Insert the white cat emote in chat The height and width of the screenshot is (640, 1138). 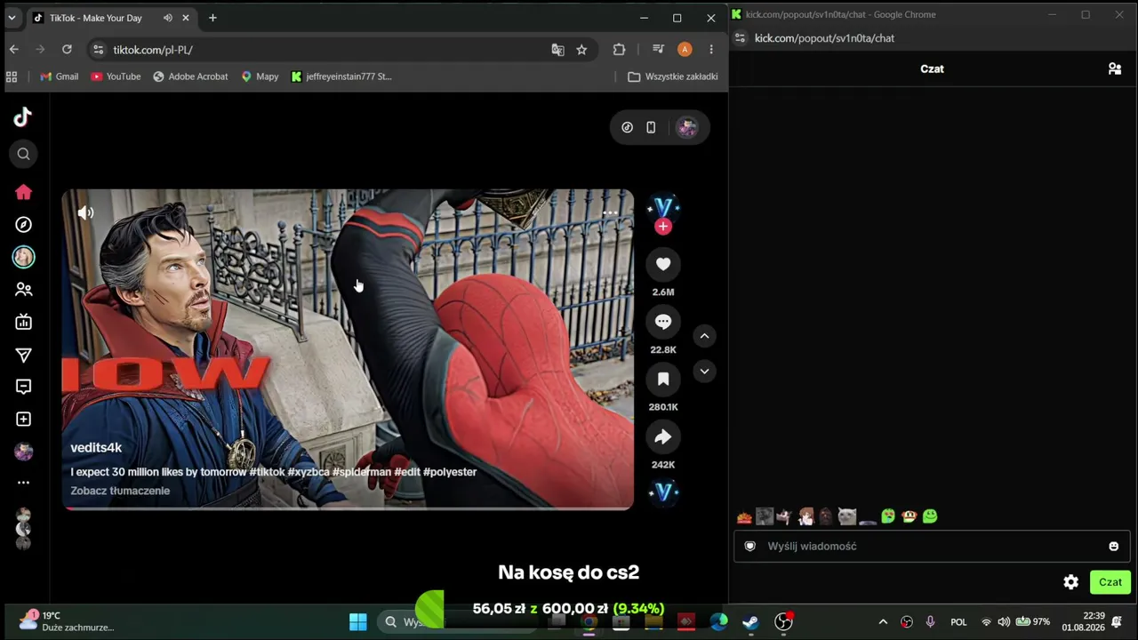coord(847,516)
